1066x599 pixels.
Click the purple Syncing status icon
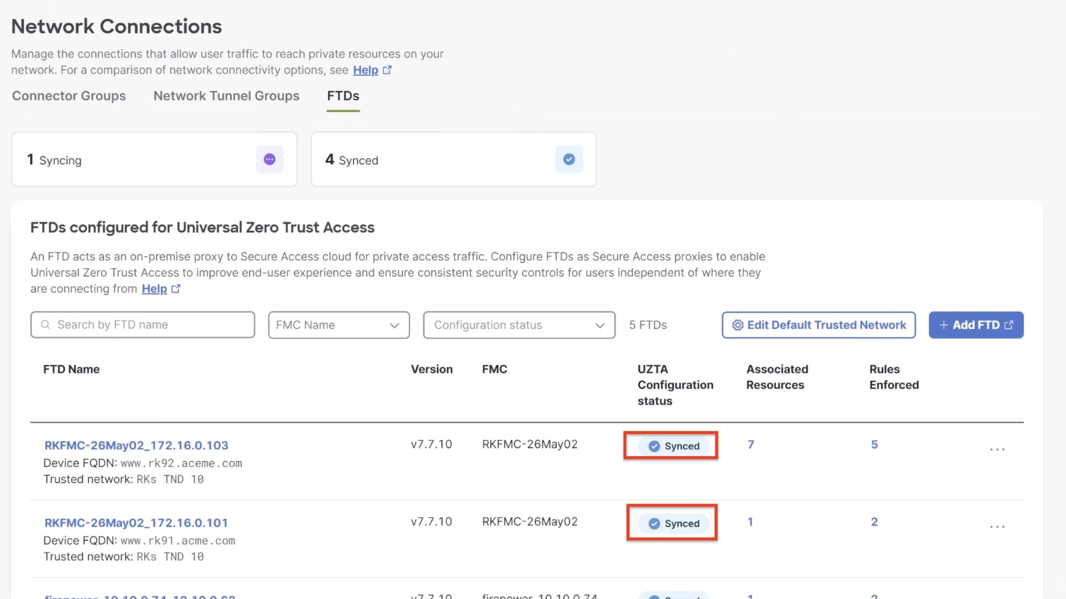pos(269,160)
